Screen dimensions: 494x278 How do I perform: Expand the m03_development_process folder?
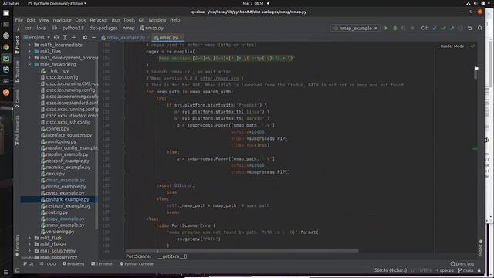[30, 58]
